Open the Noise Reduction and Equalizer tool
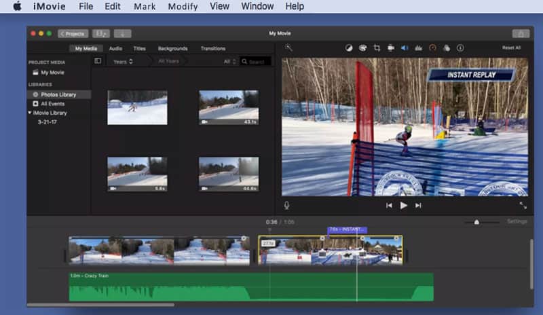Image resolution: width=543 pixels, height=315 pixels. (x=418, y=48)
